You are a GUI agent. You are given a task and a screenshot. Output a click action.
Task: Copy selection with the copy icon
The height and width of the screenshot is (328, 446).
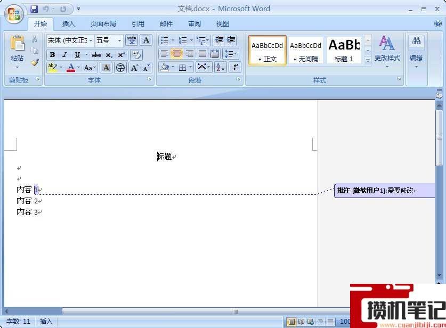tap(35, 51)
